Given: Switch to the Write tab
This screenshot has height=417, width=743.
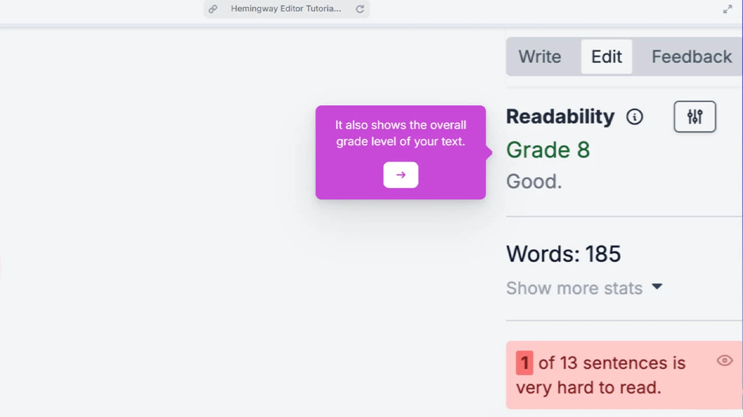Looking at the screenshot, I should click(x=539, y=57).
